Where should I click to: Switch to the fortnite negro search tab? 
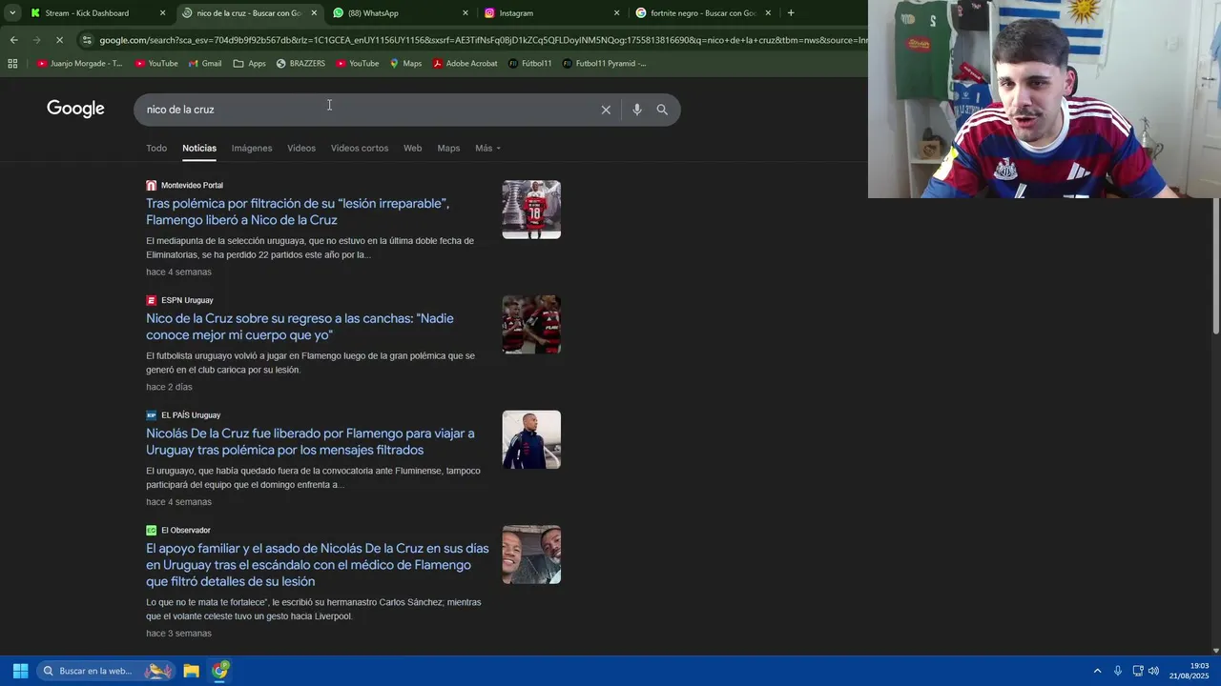tap(703, 13)
